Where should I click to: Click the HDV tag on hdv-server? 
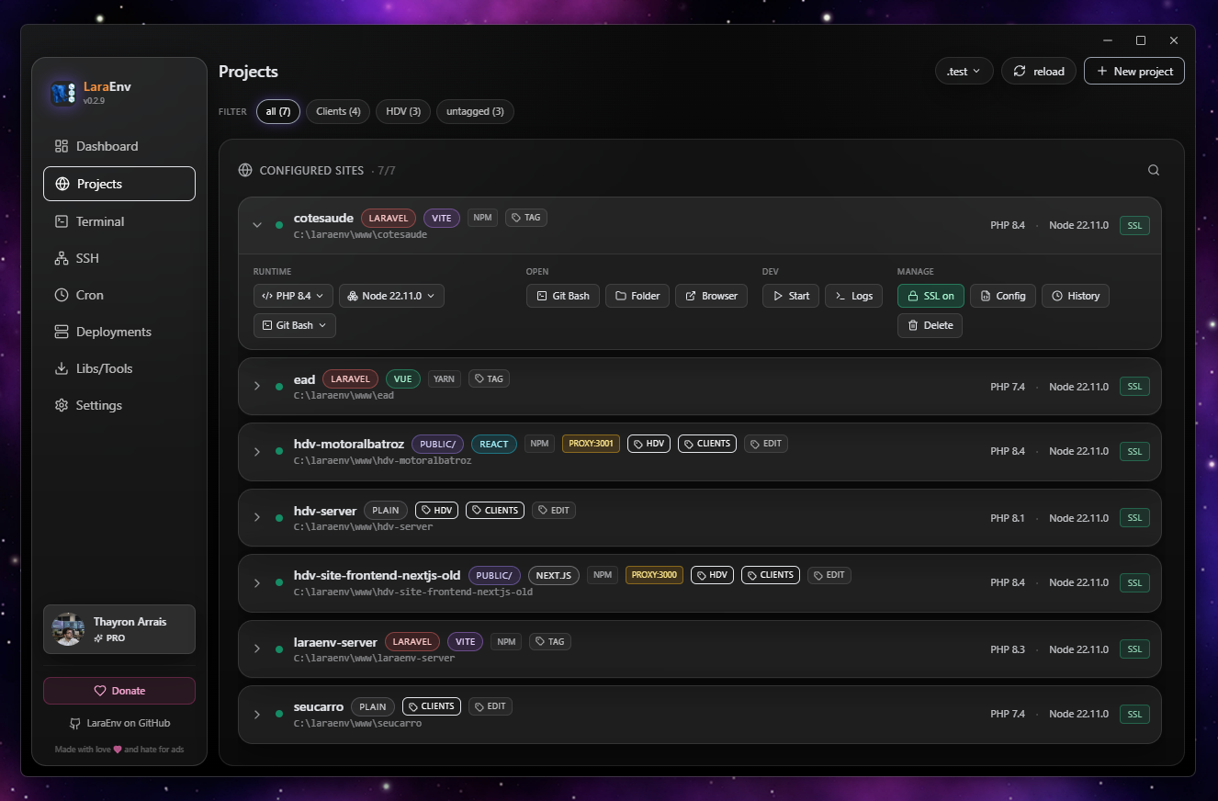[x=437, y=510]
